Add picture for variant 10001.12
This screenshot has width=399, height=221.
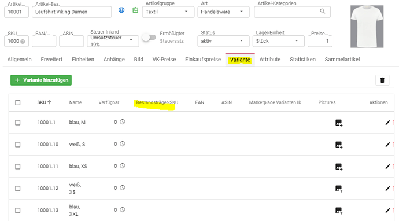coord(339,189)
